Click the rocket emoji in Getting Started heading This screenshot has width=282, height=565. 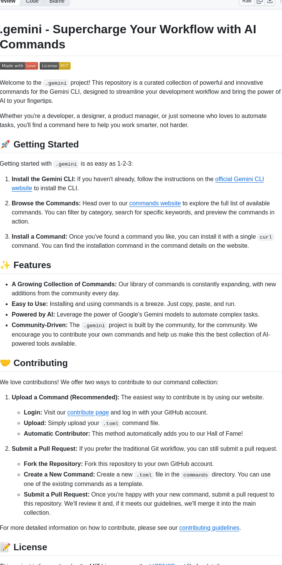5,144
